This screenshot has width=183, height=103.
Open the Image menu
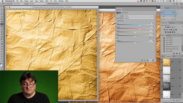coord(26,1)
